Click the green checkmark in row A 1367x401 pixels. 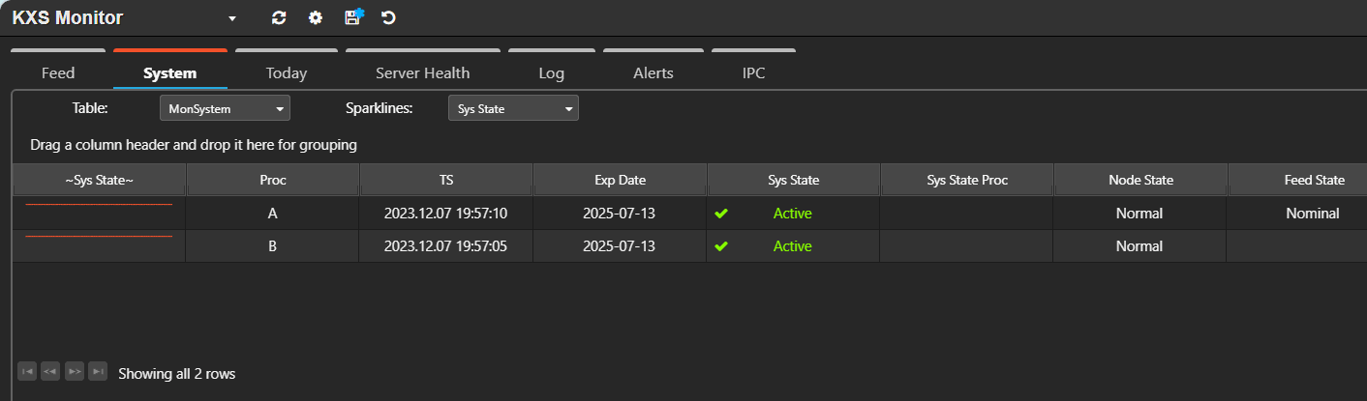point(721,214)
